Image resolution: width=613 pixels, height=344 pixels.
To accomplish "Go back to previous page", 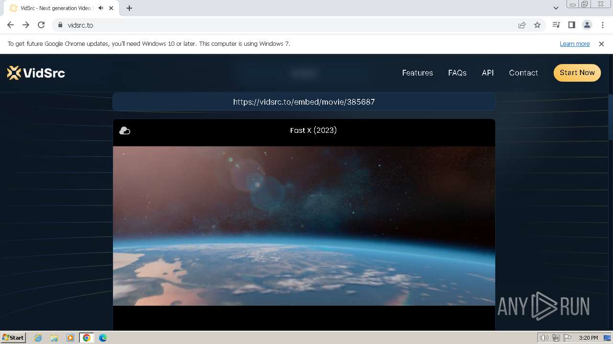I will tap(11, 25).
